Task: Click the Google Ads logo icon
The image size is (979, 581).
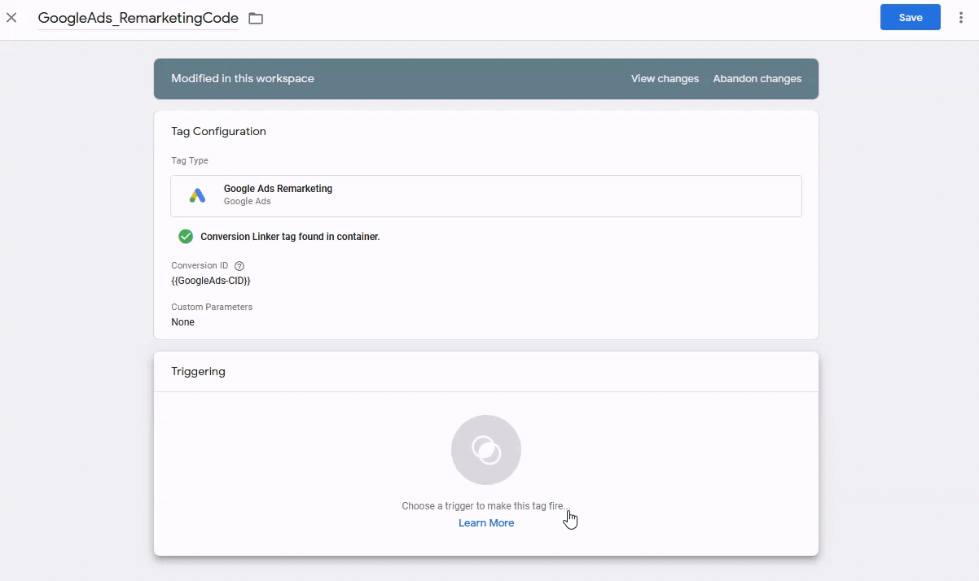Action: point(197,195)
